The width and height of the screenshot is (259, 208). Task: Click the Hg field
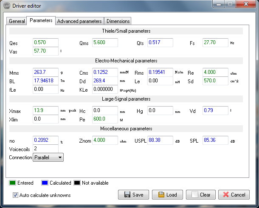(x=160, y=110)
